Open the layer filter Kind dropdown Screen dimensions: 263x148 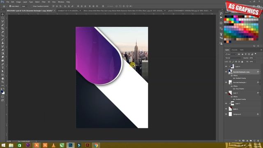231,54
